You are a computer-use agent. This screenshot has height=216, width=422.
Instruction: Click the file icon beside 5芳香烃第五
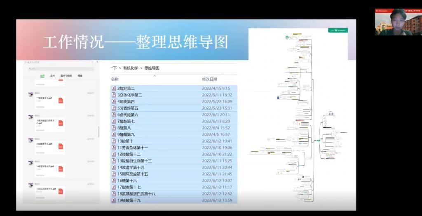pyautogui.click(x=114, y=108)
